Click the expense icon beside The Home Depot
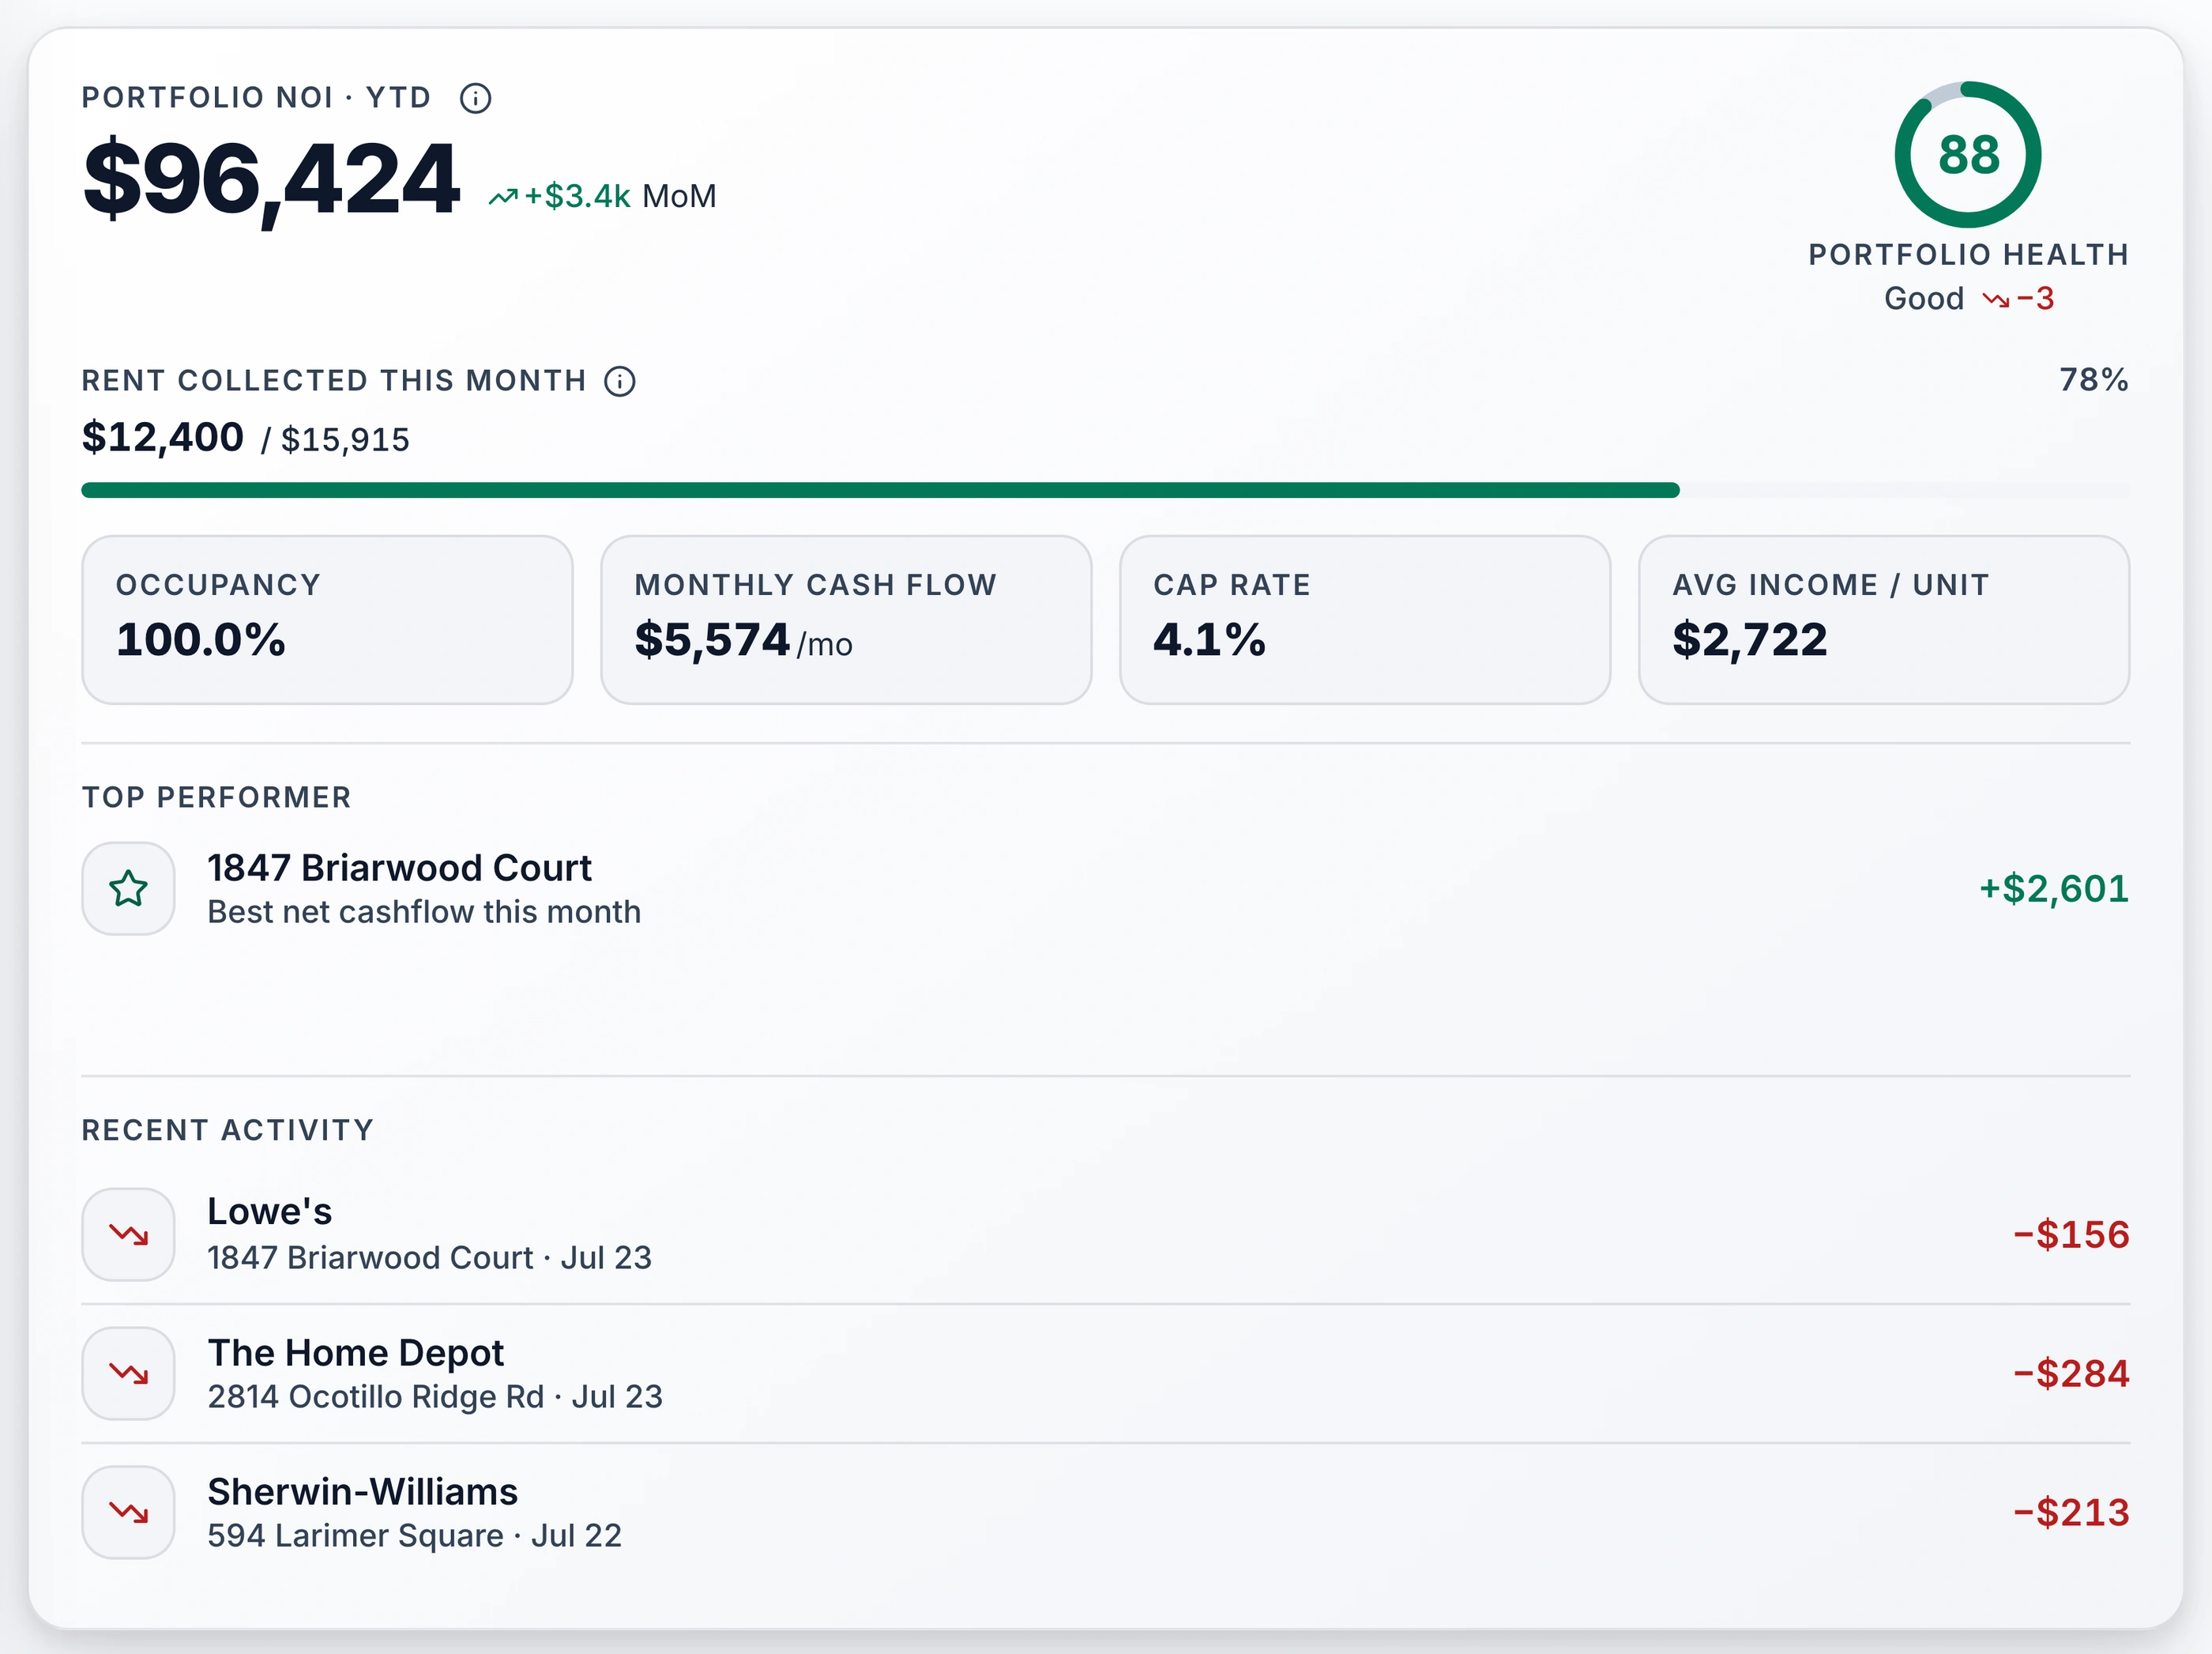Image resolution: width=2212 pixels, height=1654 pixels. click(129, 1373)
